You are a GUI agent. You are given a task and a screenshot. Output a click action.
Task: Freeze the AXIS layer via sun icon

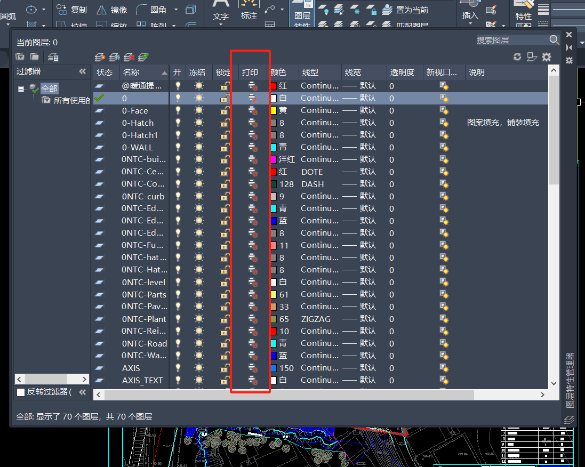tap(199, 368)
